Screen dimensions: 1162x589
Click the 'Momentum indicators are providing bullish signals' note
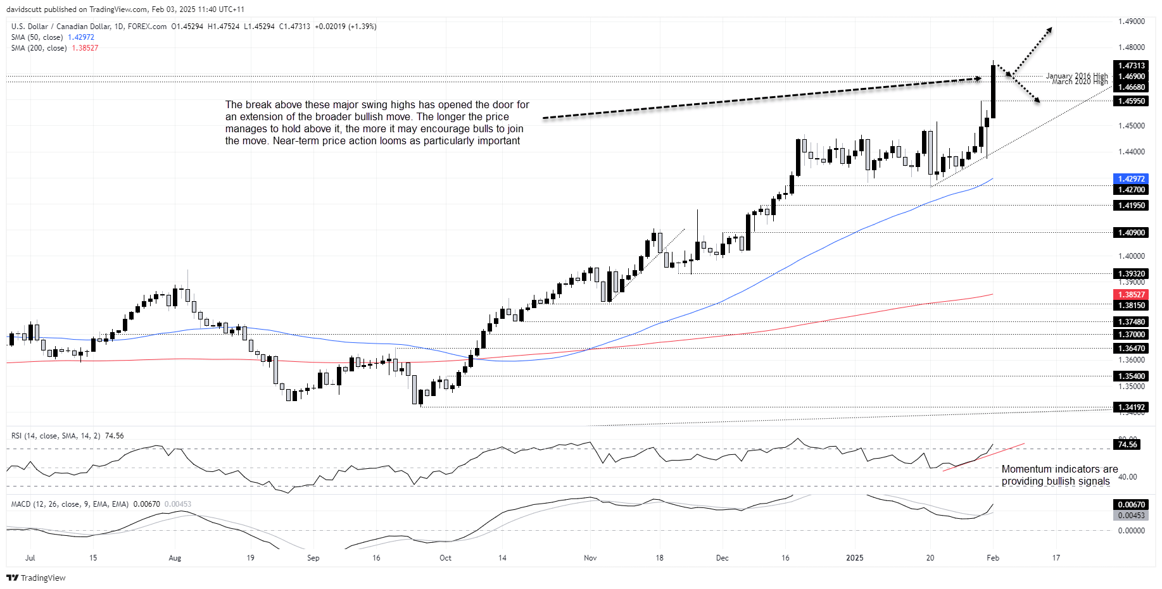(x=1059, y=475)
